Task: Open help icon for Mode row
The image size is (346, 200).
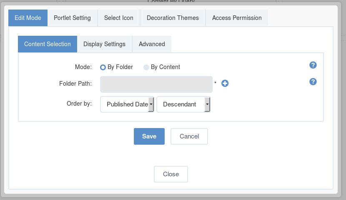Action: 313,65
